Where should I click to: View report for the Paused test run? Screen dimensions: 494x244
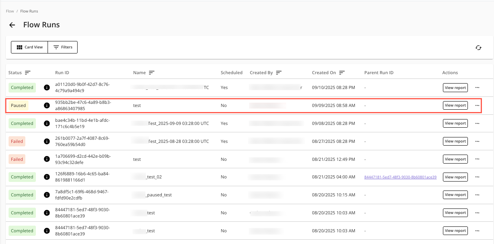point(455,105)
